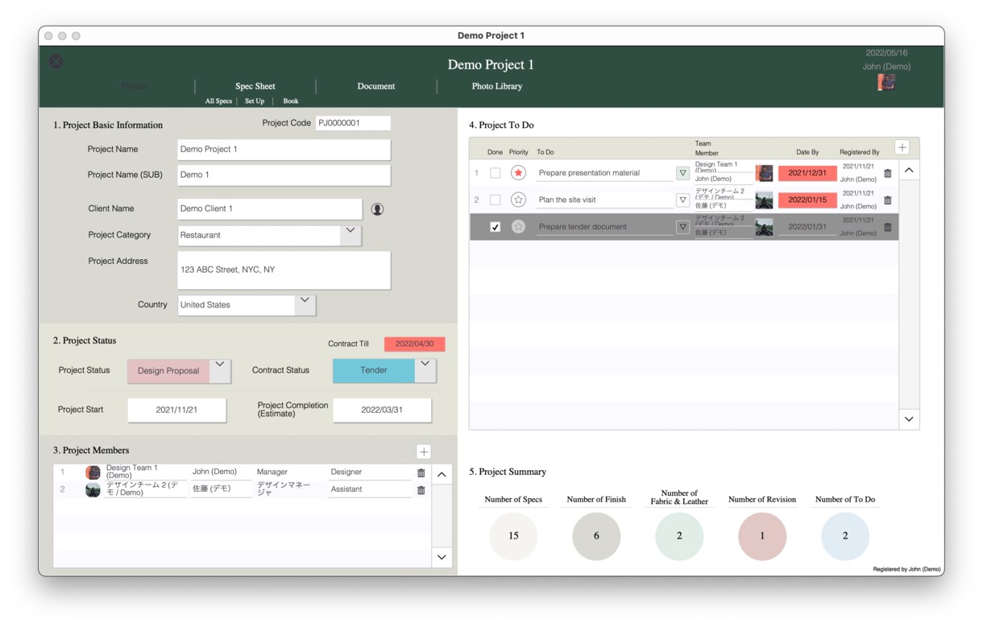This screenshot has width=983, height=627.
Task: Click the user avatar in header
Action: 886,82
